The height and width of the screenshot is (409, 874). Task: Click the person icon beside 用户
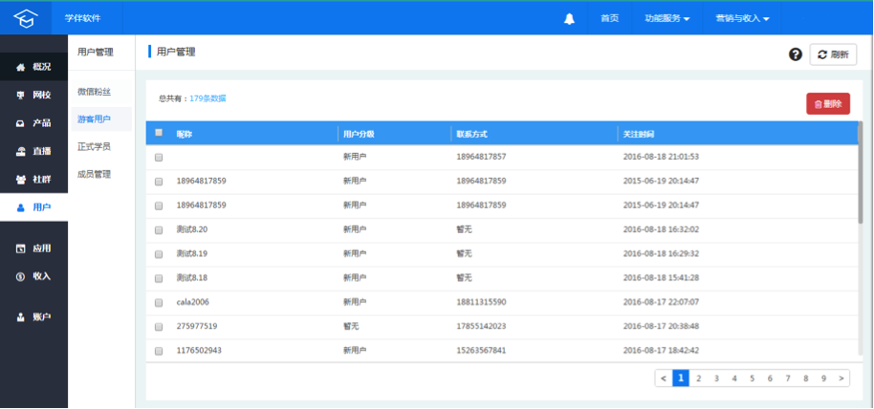(x=21, y=207)
